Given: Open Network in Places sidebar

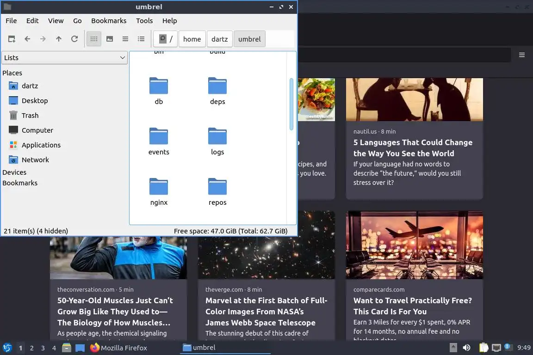Looking at the screenshot, I should click(x=35, y=160).
